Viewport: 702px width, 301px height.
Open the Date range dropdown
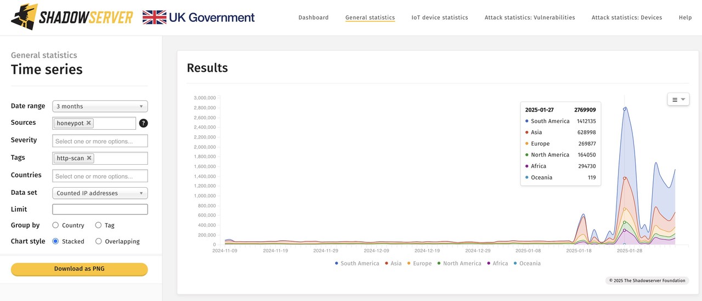click(x=100, y=106)
